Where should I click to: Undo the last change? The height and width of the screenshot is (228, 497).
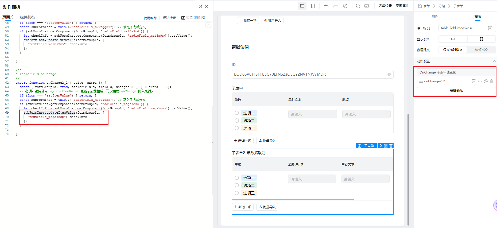(326, 6)
